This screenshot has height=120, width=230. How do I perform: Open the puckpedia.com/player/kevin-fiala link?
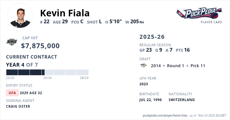click(x=165, y=115)
